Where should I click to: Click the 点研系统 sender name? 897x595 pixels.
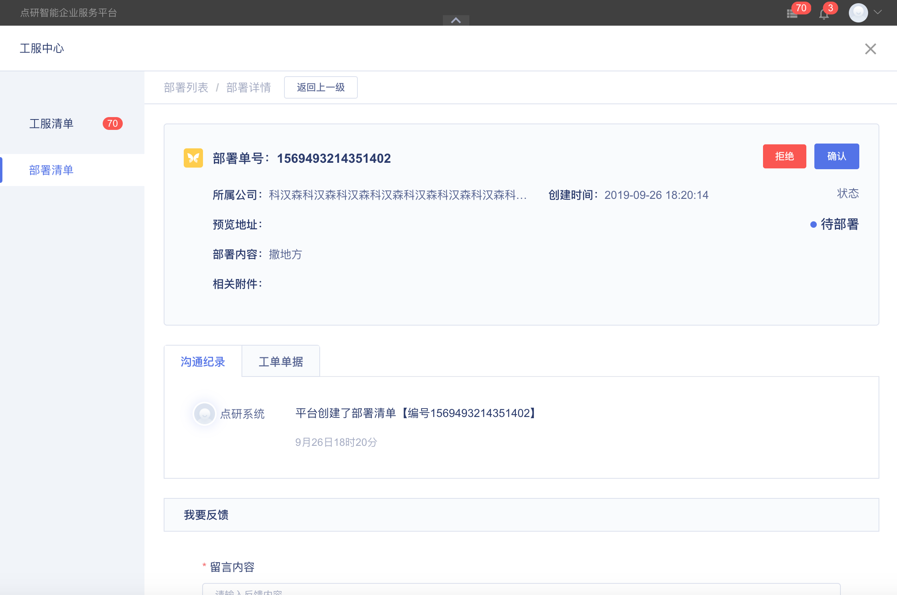click(242, 414)
